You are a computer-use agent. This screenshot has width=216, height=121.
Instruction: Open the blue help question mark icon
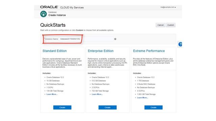click(x=180, y=44)
